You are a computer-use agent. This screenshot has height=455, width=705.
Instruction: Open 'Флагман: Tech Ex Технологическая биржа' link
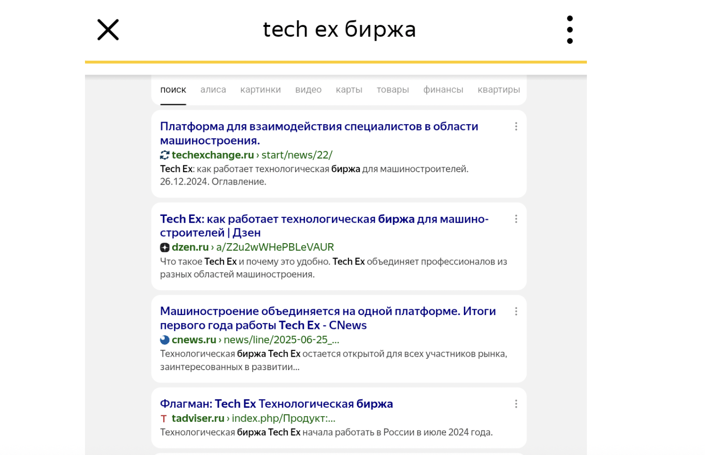(276, 404)
